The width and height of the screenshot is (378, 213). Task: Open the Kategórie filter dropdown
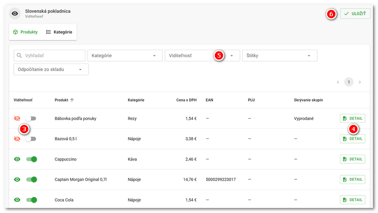(x=125, y=55)
